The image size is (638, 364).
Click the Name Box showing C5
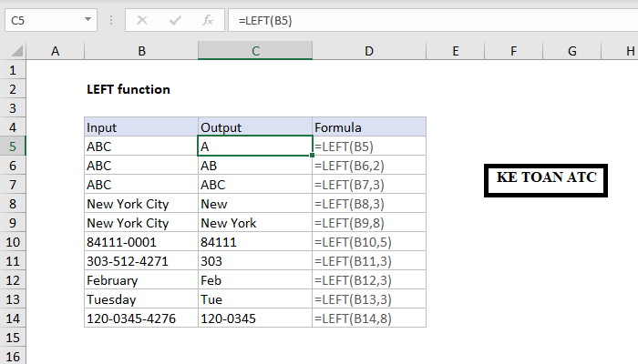pyautogui.click(x=41, y=19)
